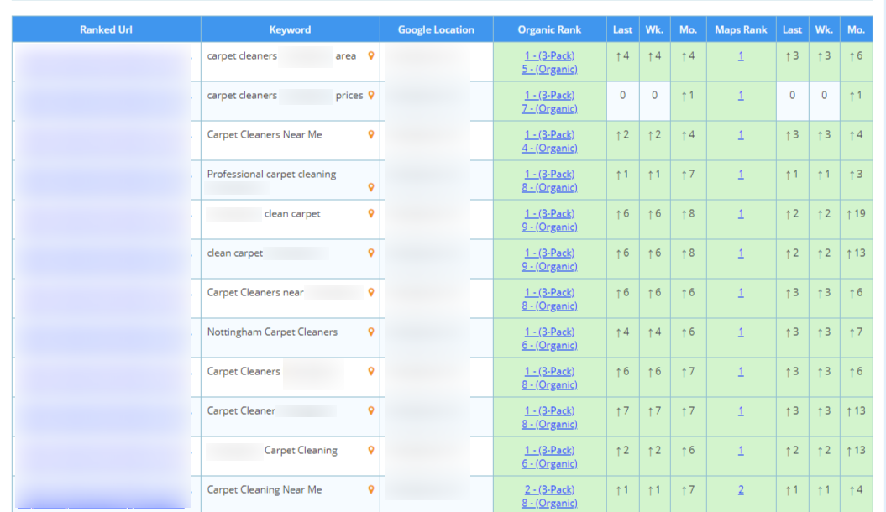
Task: Click the location pin for "carpet cleaners area" keyword
Action: coord(371,56)
